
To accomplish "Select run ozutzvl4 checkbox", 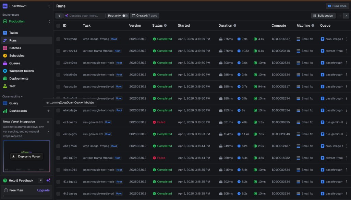I will (58, 51).
